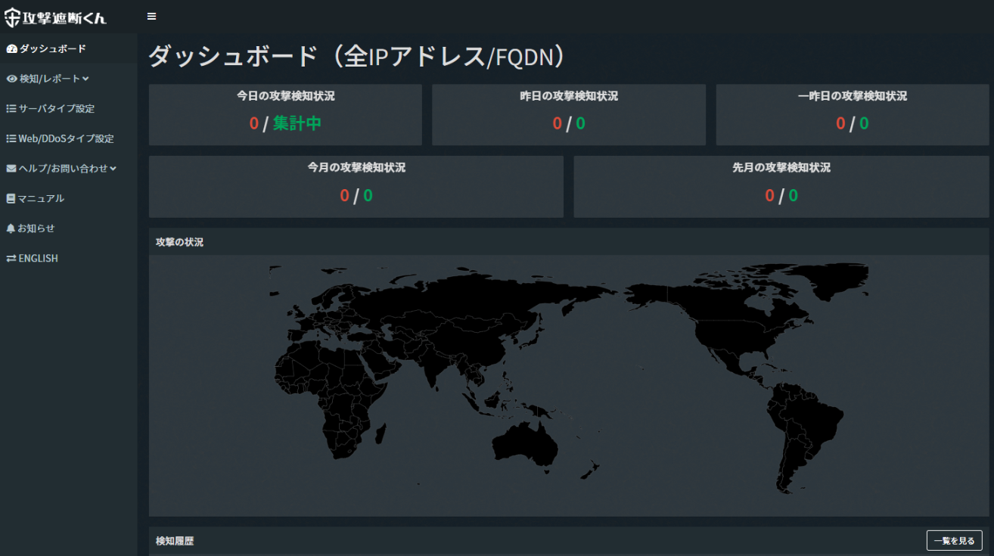
Task: Expand the ヘルプ/お問い合わせ chevron arrow
Action: (113, 169)
